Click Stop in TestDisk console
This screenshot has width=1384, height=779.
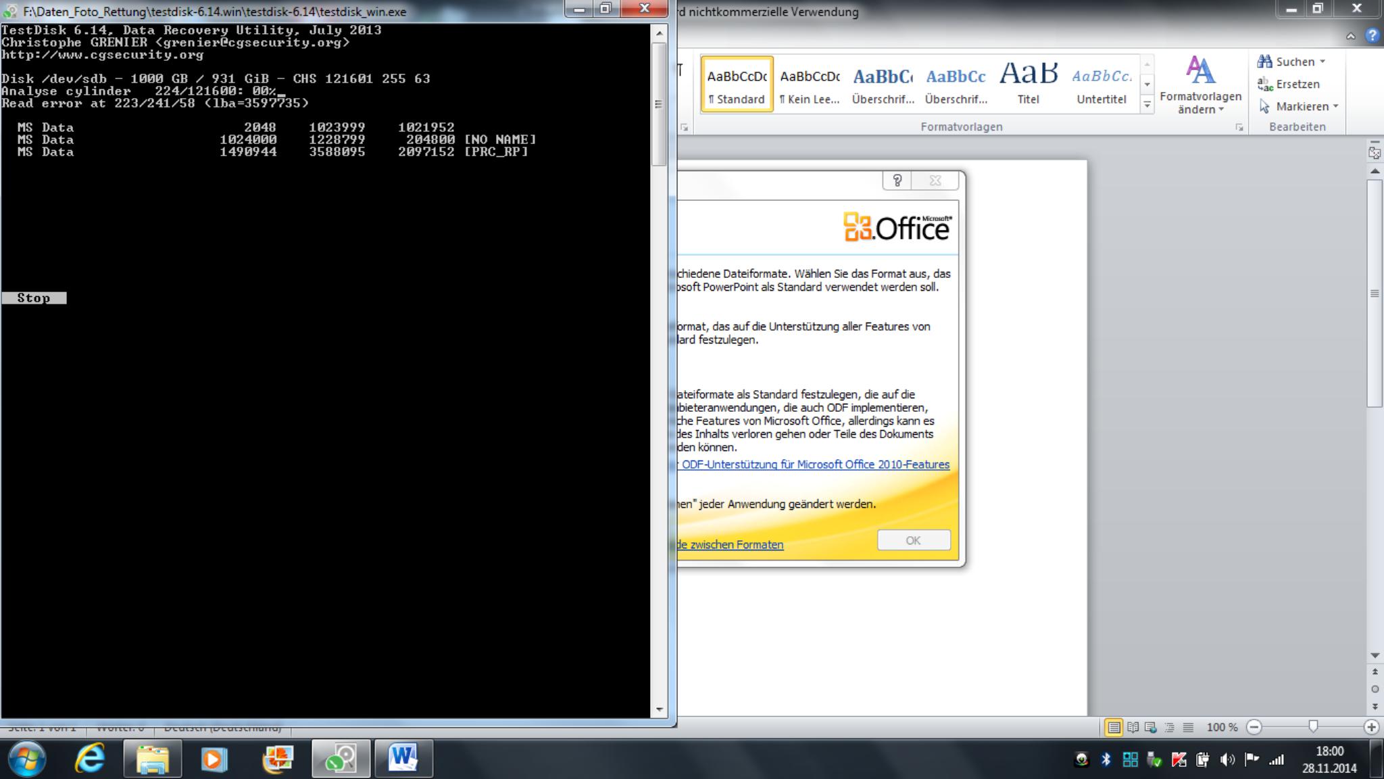point(34,298)
